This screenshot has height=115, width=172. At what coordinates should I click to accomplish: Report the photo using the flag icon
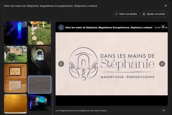164,110
